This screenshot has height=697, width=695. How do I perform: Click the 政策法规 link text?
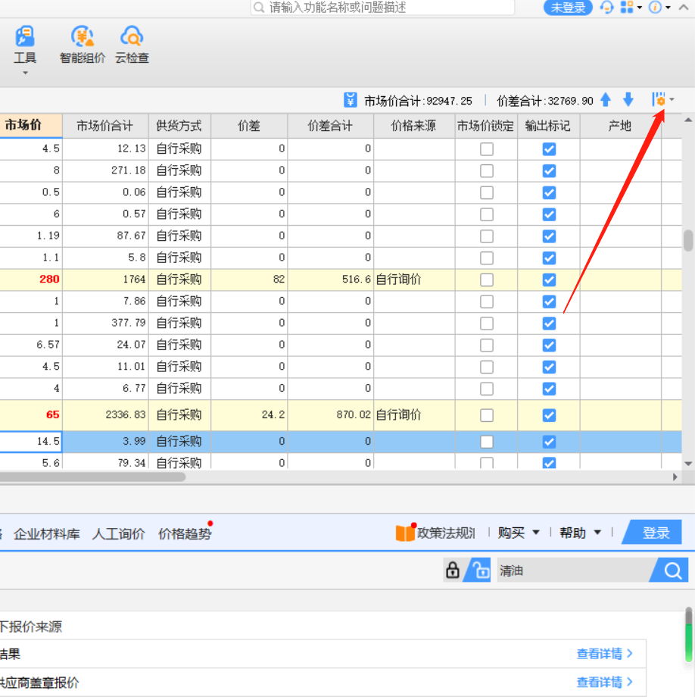click(x=447, y=533)
